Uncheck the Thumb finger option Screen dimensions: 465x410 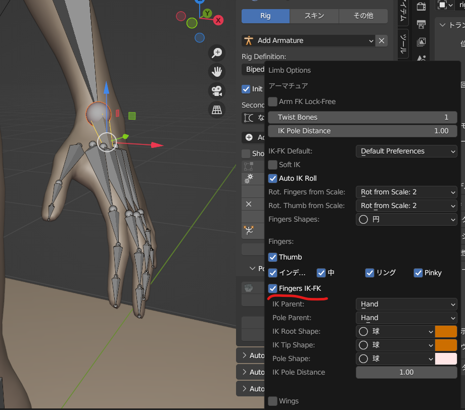click(x=272, y=257)
